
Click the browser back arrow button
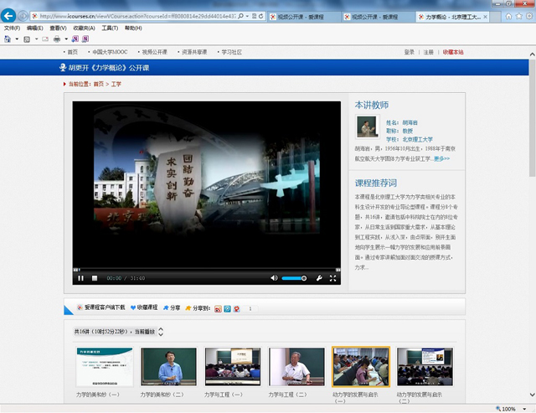pos(9,16)
